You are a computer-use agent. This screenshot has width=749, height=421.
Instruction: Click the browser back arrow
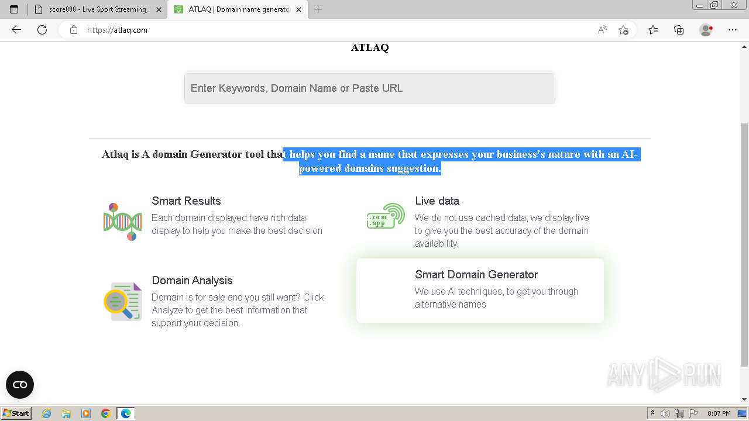pyautogui.click(x=16, y=30)
